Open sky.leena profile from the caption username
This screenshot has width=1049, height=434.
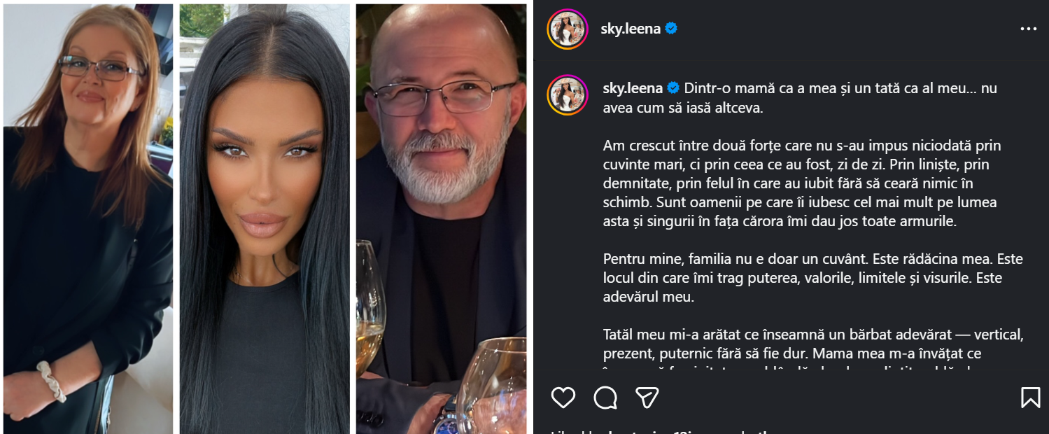633,88
